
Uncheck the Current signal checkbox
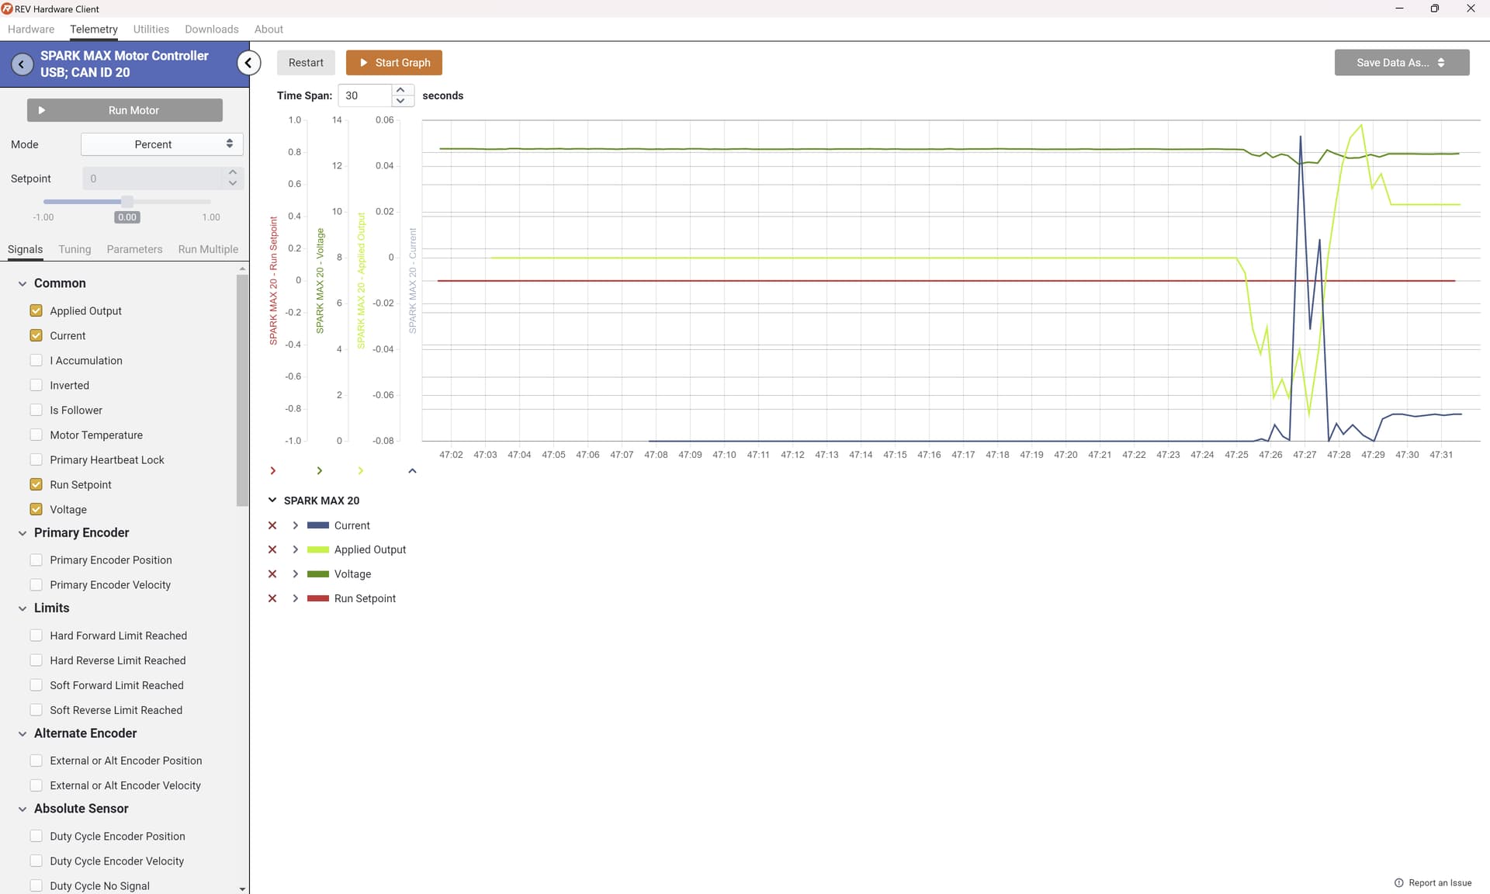pos(36,335)
